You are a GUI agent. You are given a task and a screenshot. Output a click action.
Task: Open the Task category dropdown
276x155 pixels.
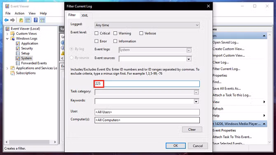(196, 92)
